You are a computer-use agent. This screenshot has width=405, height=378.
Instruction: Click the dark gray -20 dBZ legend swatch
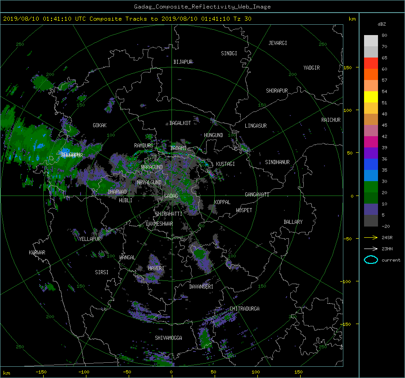[x=371, y=221]
